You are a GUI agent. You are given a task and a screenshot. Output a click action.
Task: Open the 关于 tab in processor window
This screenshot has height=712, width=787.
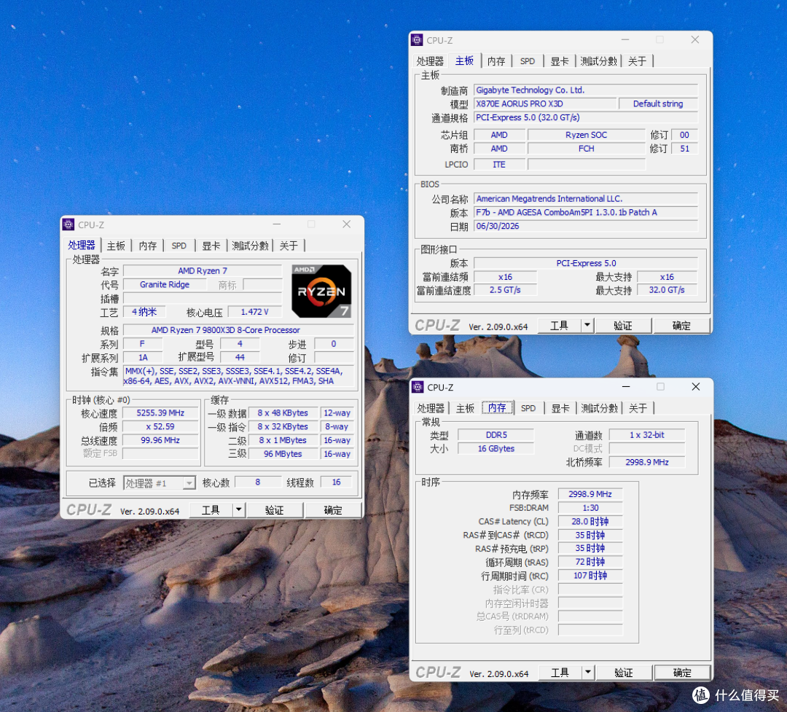(289, 246)
